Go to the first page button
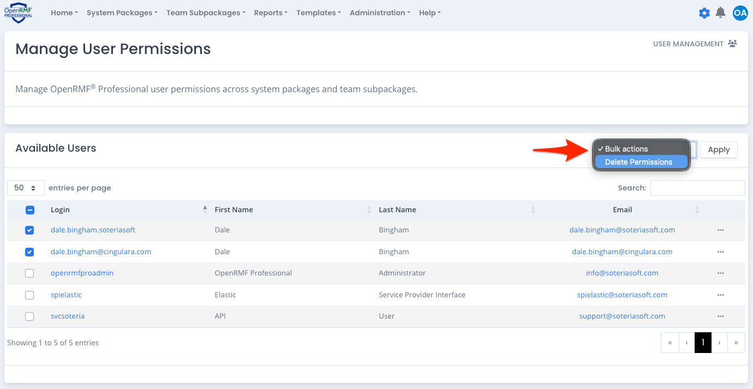The width and height of the screenshot is (753, 389). [670, 343]
